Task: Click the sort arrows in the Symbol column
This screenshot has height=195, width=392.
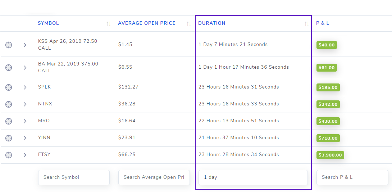Action: point(109,24)
